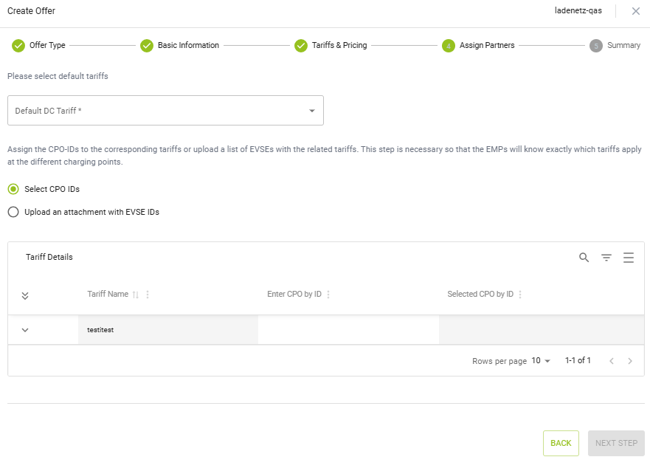Click sort icon beside Tariff Name

coord(135,295)
